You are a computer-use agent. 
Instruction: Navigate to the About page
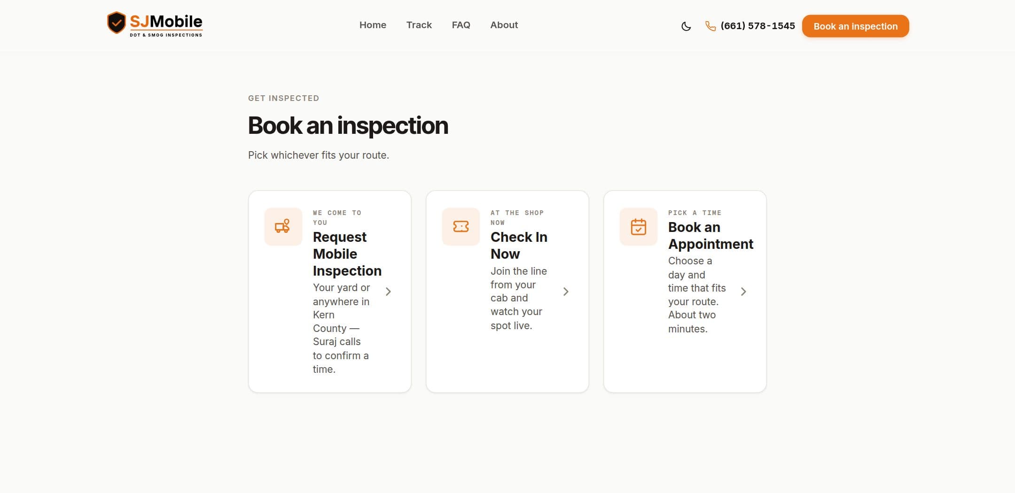coord(504,25)
